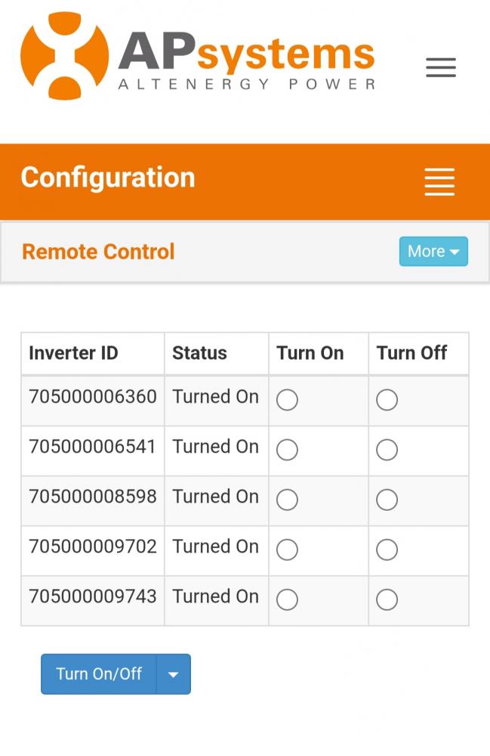This screenshot has width=490, height=756.
Task: Select Turn Off for inverter 705000009743
Action: tap(387, 600)
